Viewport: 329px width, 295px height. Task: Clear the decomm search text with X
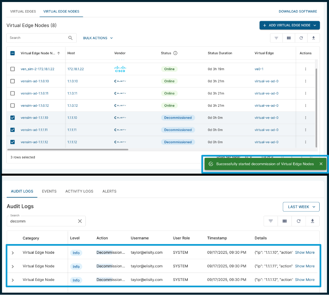click(x=80, y=221)
